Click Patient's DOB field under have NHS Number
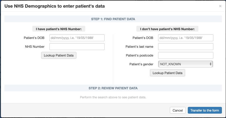 pyautogui.click(x=77, y=38)
